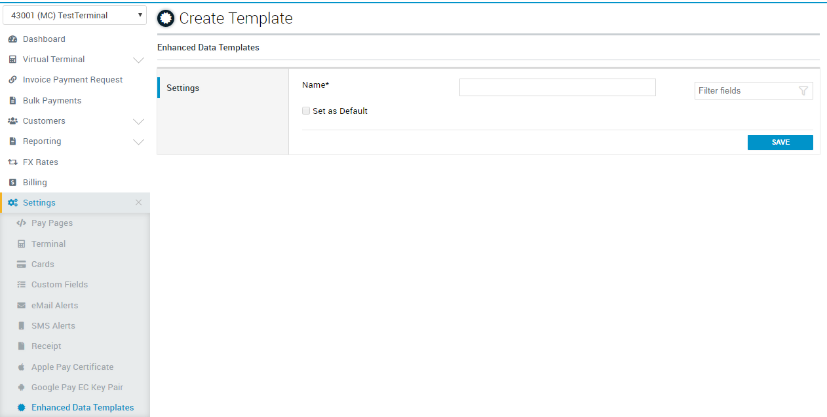This screenshot has height=417, width=827.
Task: Click the FX Rates exchange arrows icon
Action: coord(12,162)
